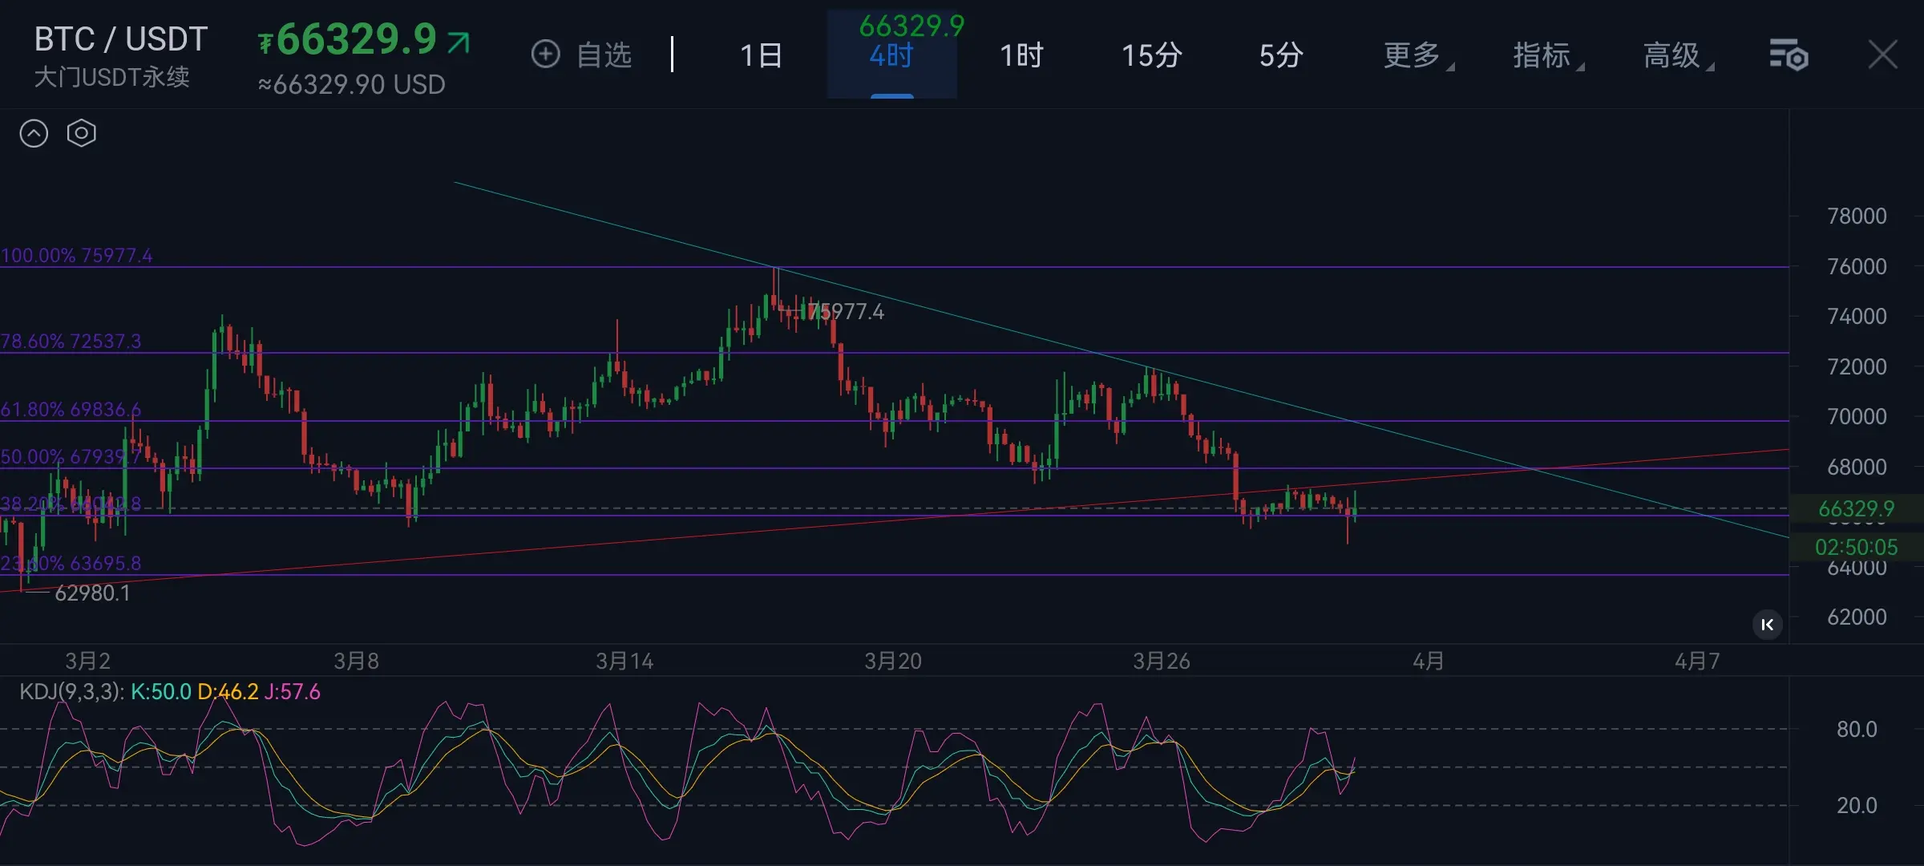The height and width of the screenshot is (866, 1924).
Task: Click the current price tag 66329.9 on axis
Action: coord(1855,508)
